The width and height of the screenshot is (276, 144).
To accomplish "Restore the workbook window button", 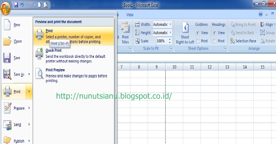I will coord(272,14).
